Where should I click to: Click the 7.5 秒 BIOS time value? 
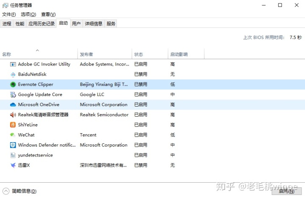(296, 37)
